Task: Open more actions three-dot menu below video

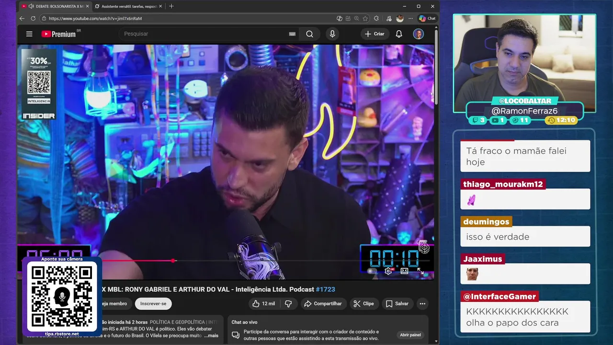Action: coord(422,303)
